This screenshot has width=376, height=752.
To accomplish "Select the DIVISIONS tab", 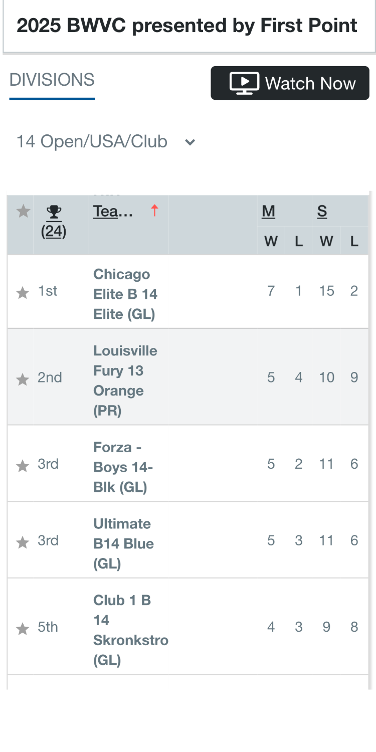I will coord(52,80).
